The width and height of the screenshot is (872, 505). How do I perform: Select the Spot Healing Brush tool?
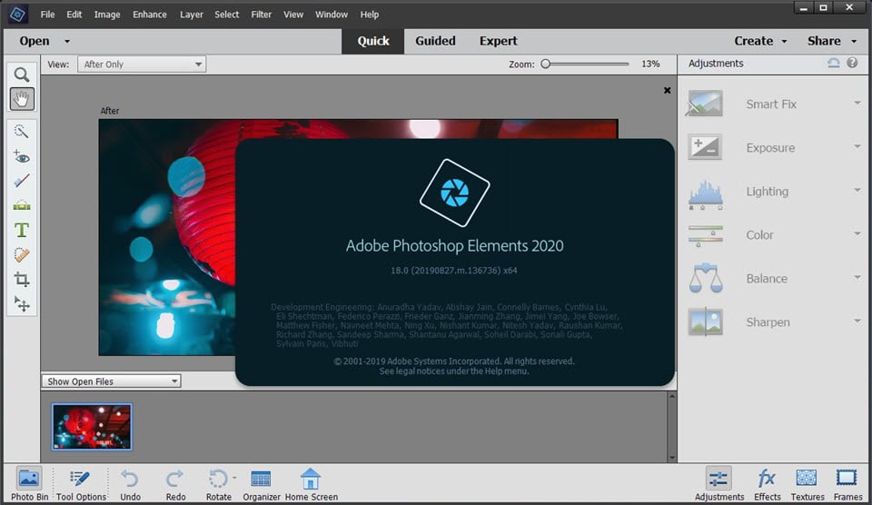tap(21, 254)
